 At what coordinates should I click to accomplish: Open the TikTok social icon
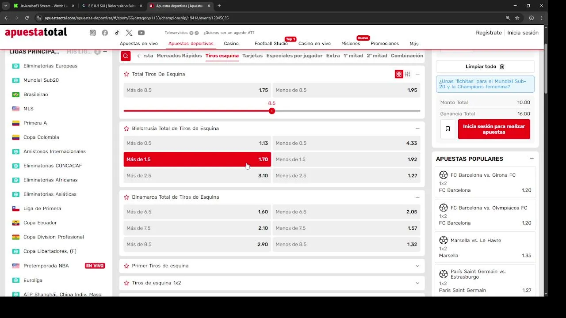(x=117, y=33)
